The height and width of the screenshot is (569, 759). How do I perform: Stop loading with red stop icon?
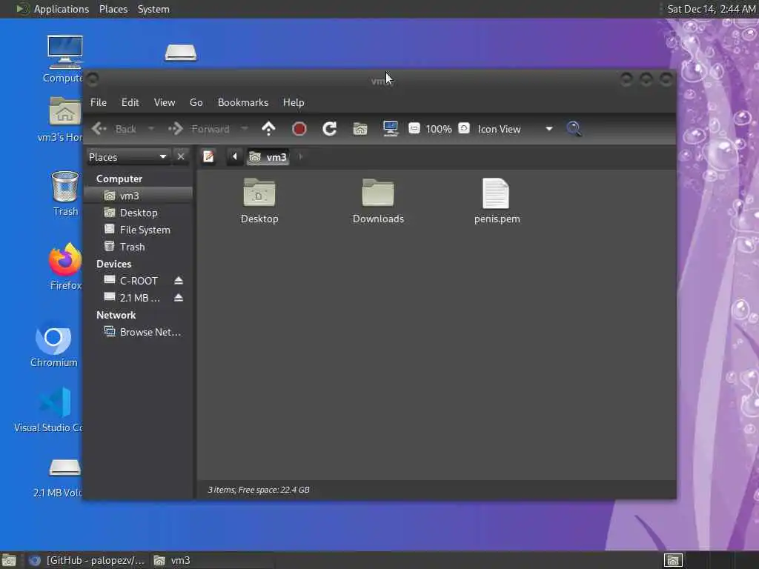point(299,129)
